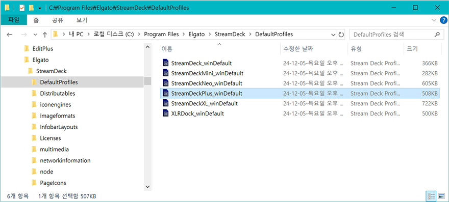Open the node folder in the tree
This screenshot has width=449, height=202.
(x=46, y=171)
